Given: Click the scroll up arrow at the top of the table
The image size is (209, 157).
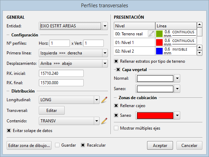Looking at the screenshot, I should 200,25.
